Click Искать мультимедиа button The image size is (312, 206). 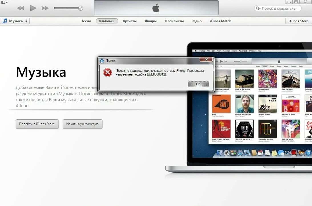point(82,124)
